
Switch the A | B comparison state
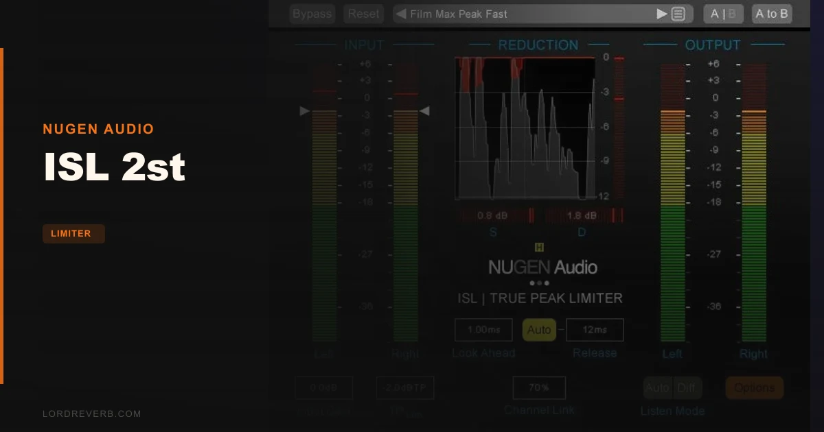(x=723, y=14)
